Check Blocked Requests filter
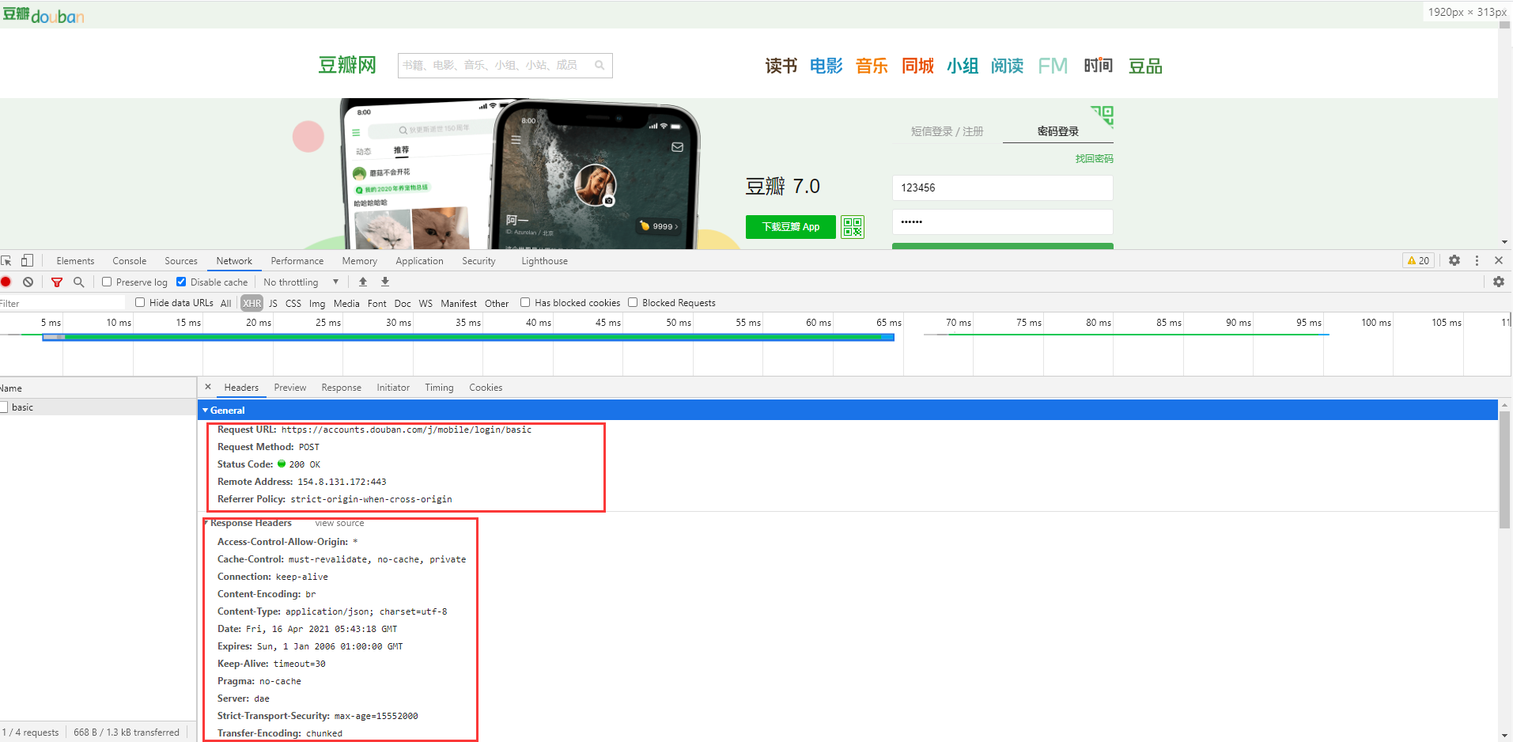This screenshot has width=1513, height=742. click(x=633, y=302)
